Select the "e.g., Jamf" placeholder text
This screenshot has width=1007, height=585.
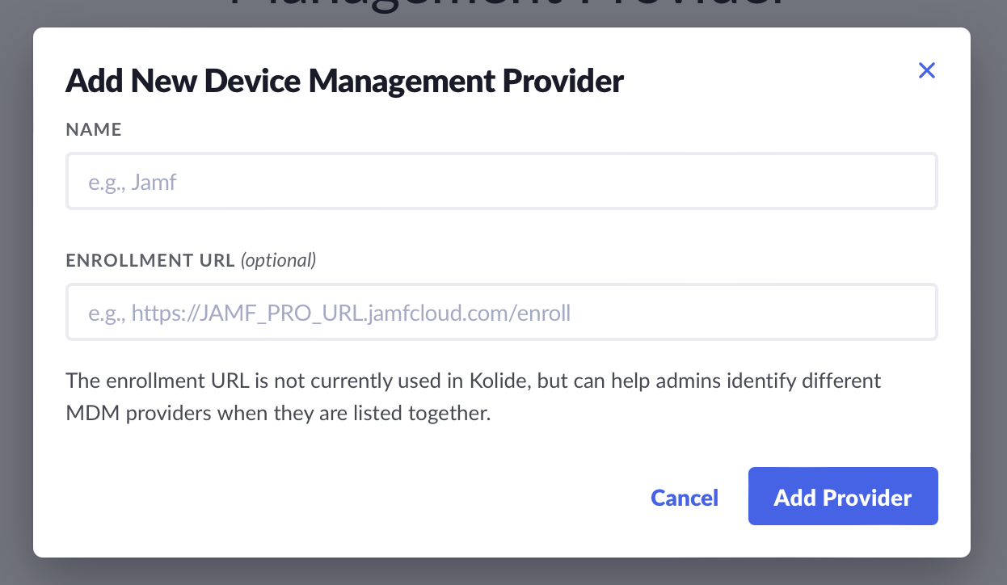[133, 182]
